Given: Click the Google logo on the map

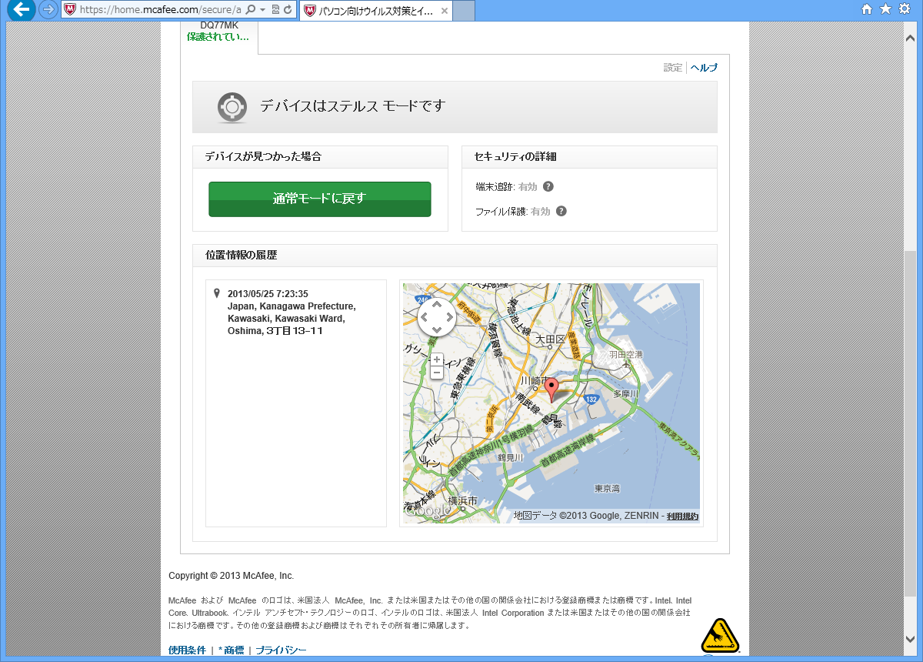Looking at the screenshot, I should (428, 512).
